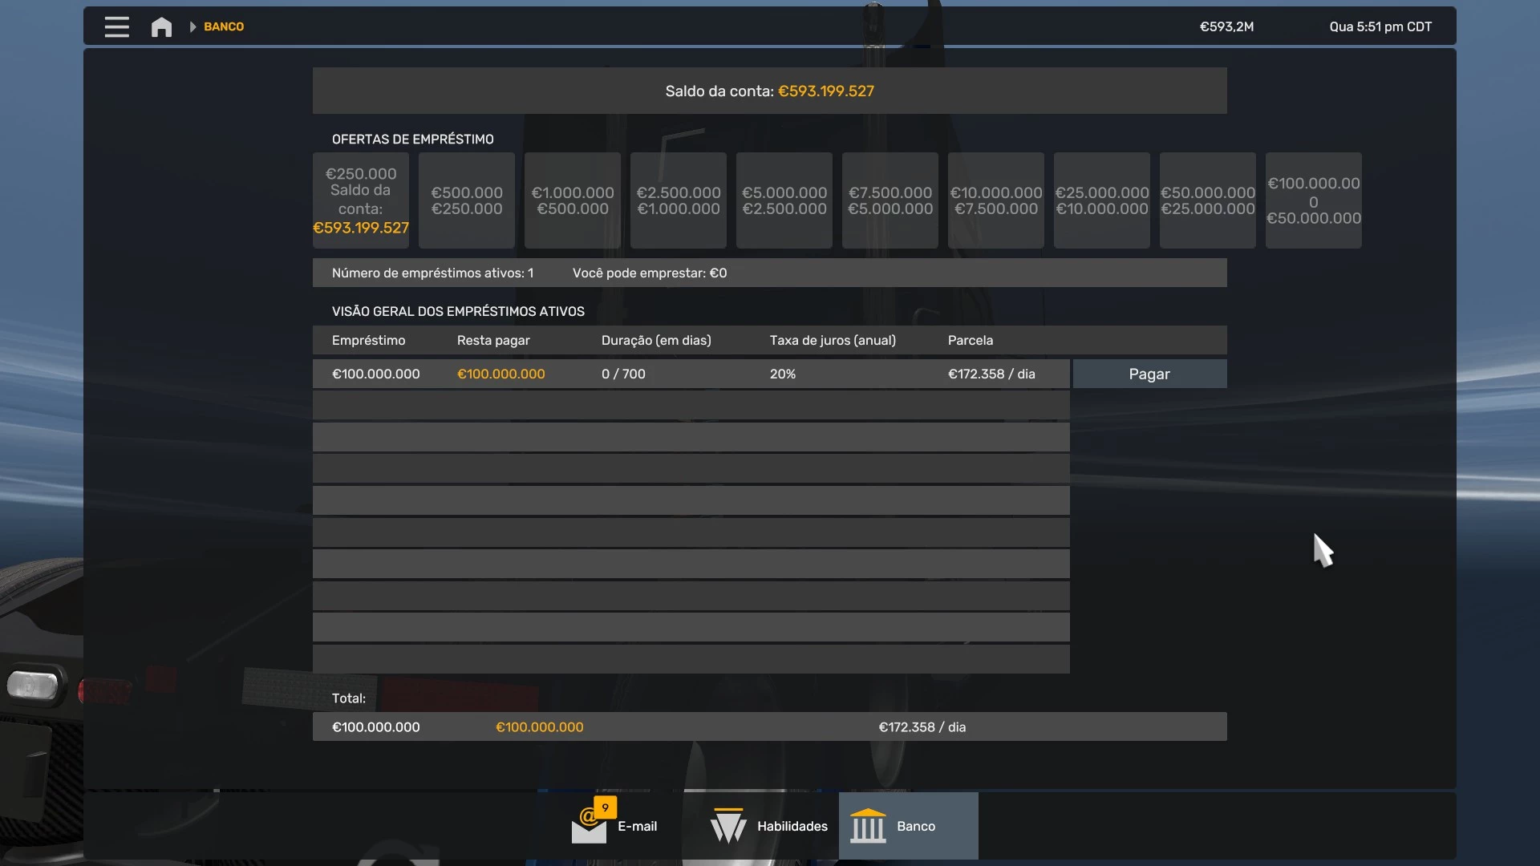Screen dimensions: 1540x866
Task: Select the €500.000 loan offer
Action: (x=466, y=200)
